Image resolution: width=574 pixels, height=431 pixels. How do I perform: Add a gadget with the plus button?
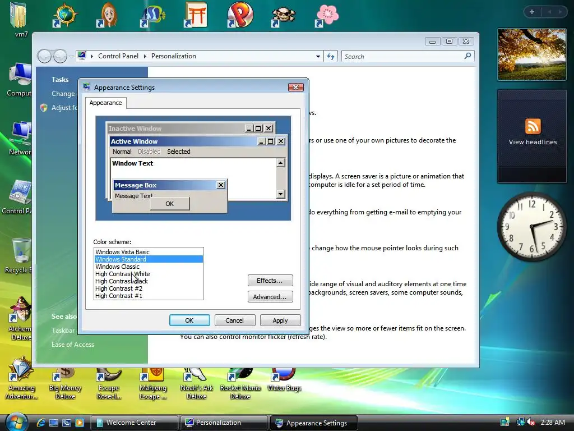[x=532, y=12]
